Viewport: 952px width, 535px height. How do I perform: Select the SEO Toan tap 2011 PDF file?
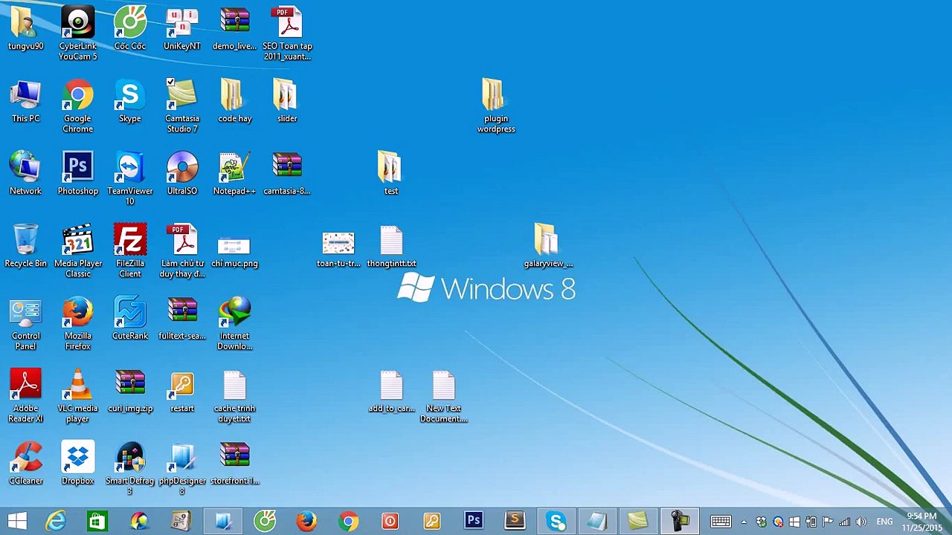click(x=287, y=33)
